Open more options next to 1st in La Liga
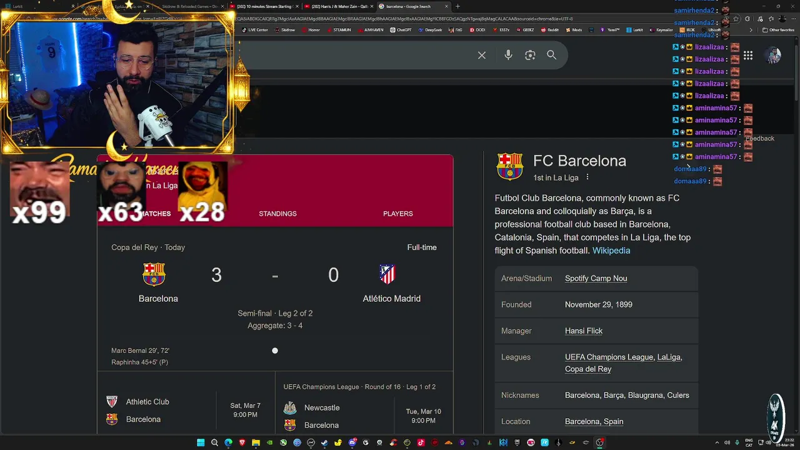 (587, 177)
